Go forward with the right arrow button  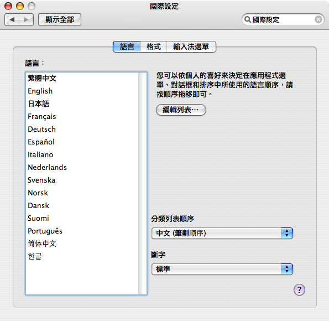point(26,19)
